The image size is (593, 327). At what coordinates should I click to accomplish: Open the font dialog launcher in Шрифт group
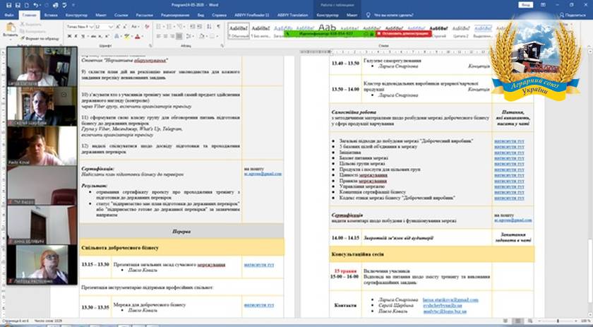(x=150, y=46)
